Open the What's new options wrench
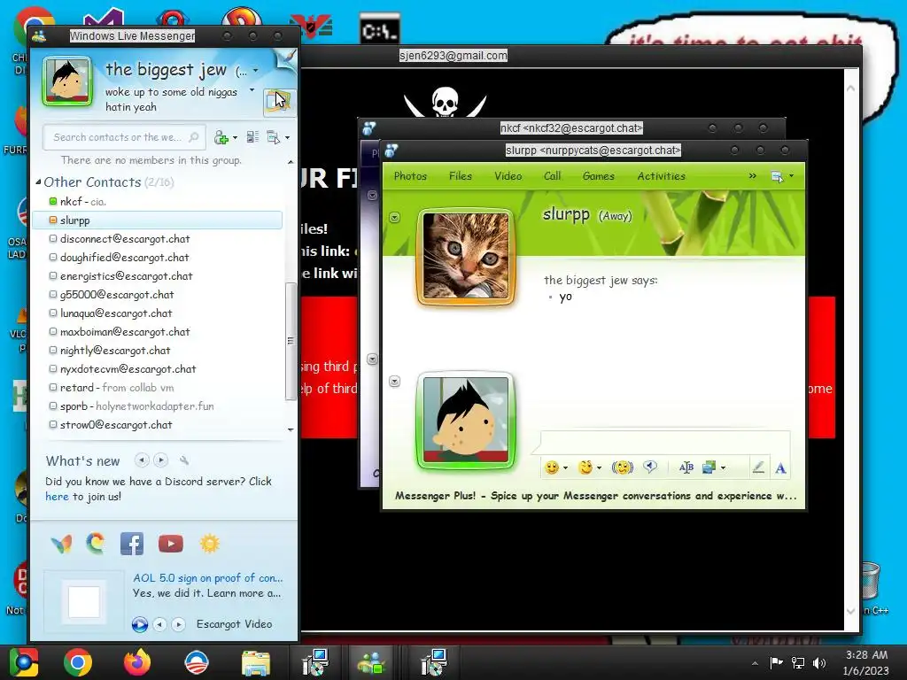This screenshot has width=907, height=680. [x=184, y=460]
